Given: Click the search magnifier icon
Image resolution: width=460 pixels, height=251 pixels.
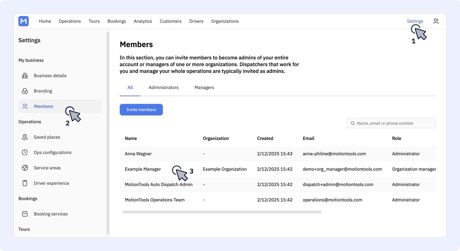Looking at the screenshot, I should coord(353,123).
